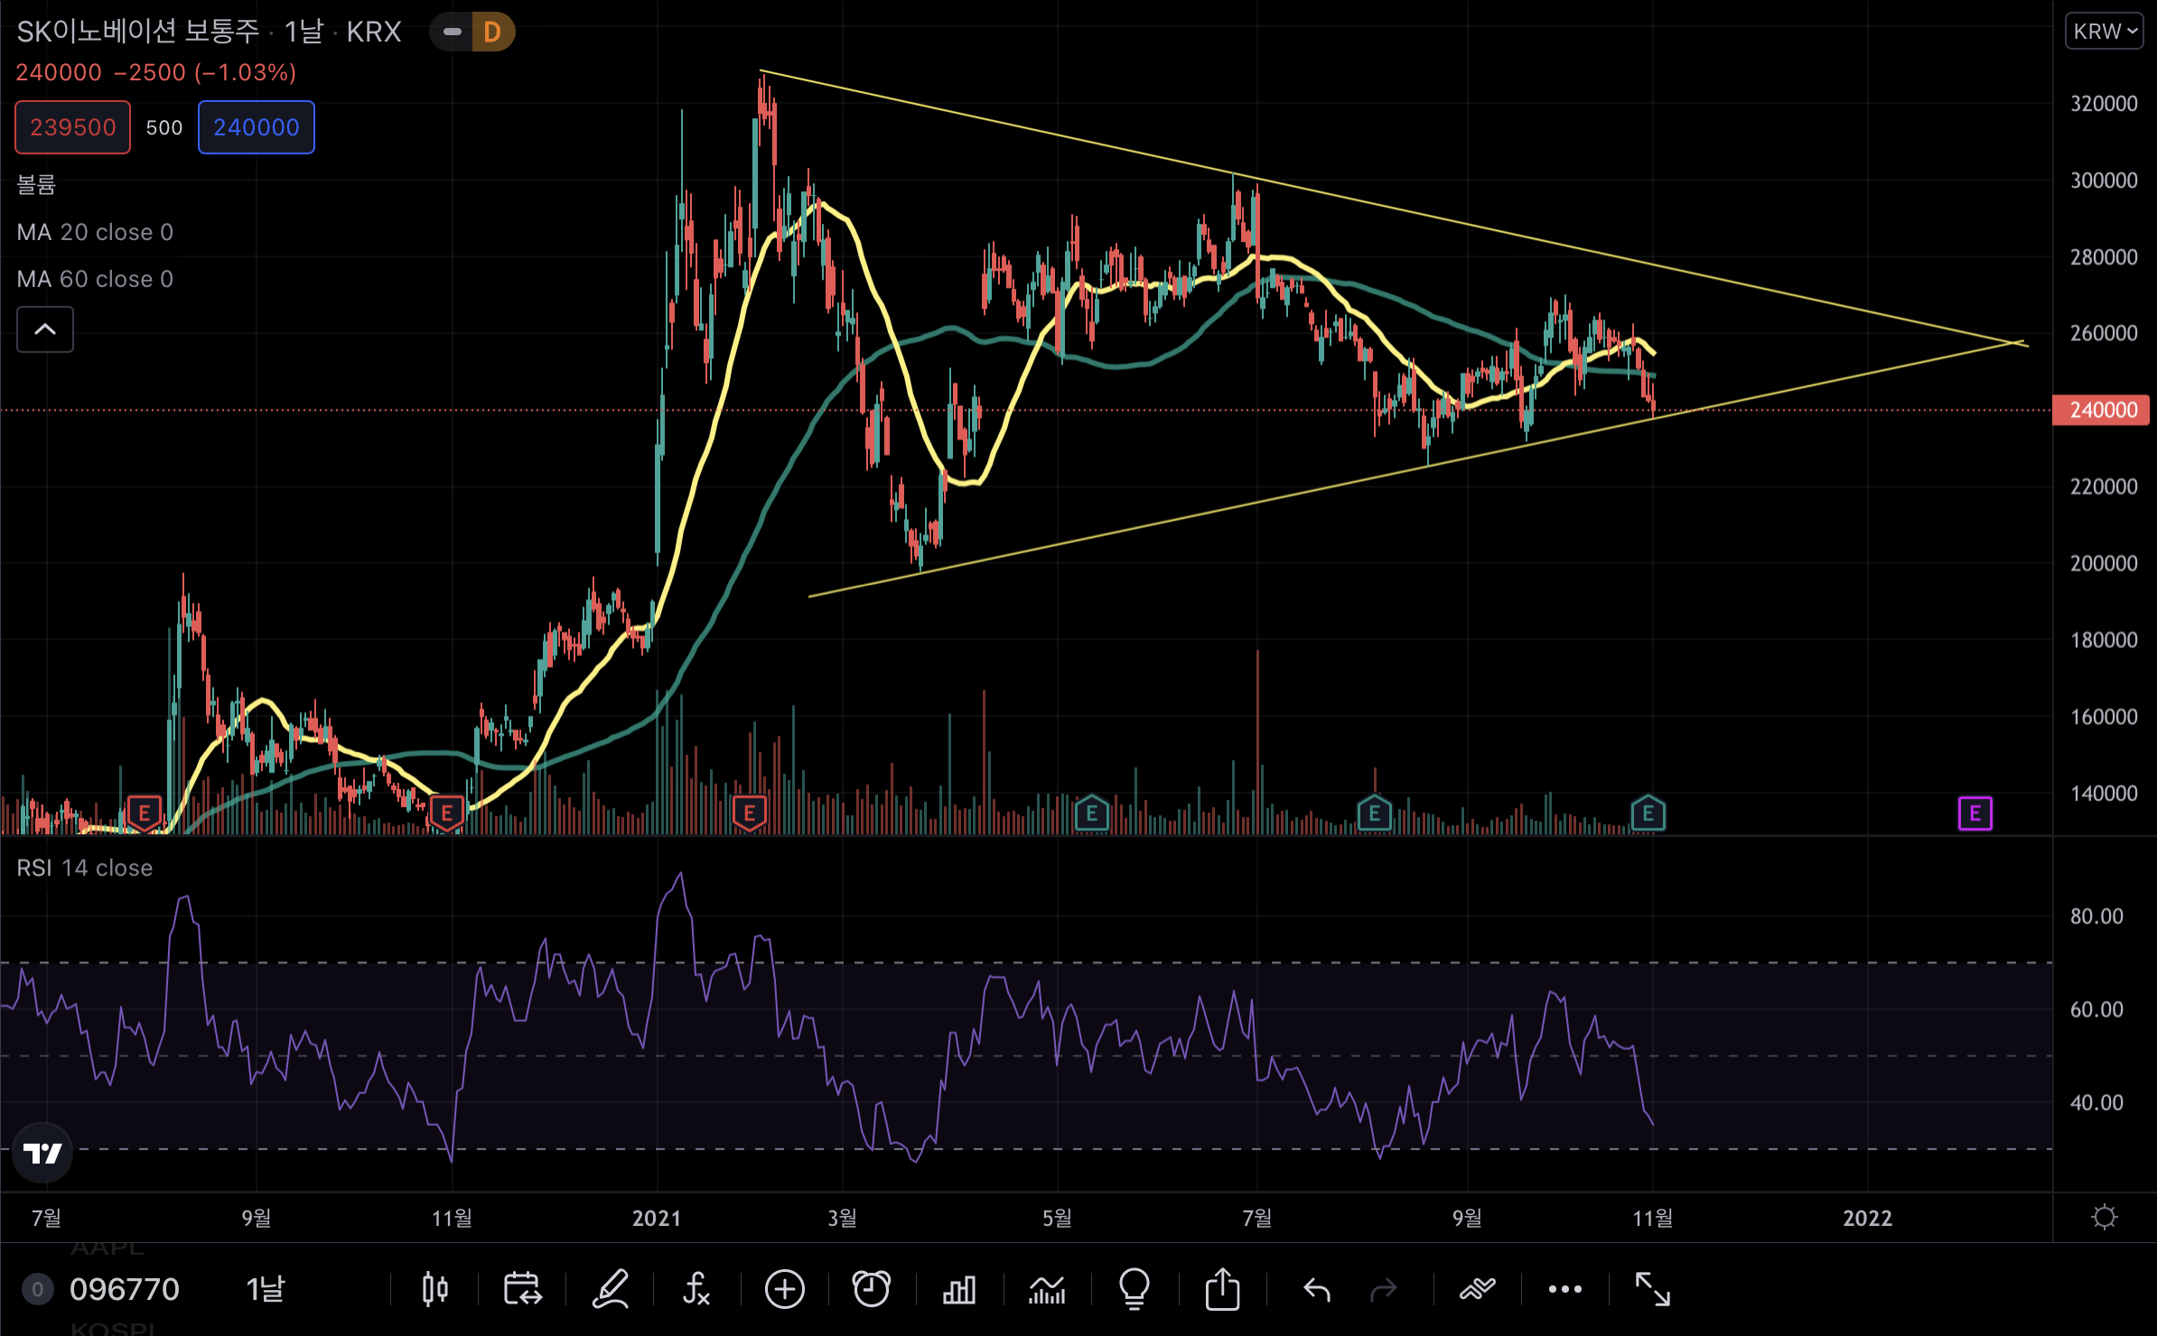Click the blue 240000 buy price button
This screenshot has width=2157, height=1336.
tap(257, 127)
